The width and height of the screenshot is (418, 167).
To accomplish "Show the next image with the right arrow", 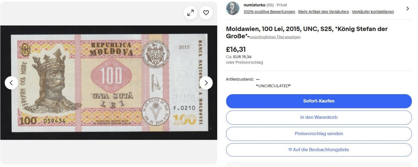I will click(206, 83).
